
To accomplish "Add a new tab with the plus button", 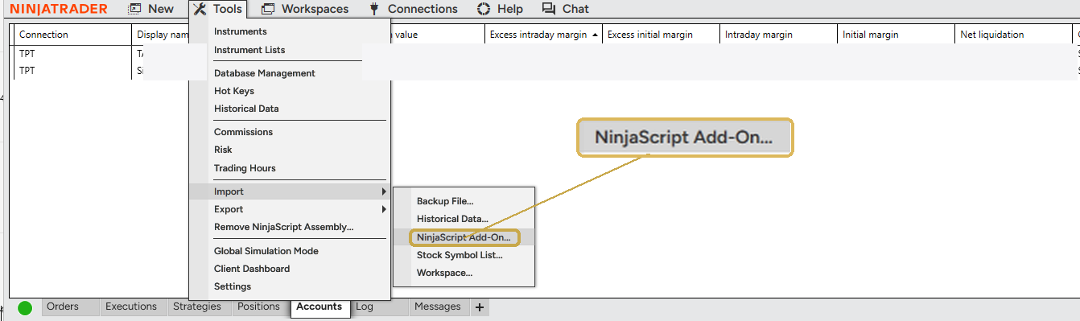I will point(479,307).
